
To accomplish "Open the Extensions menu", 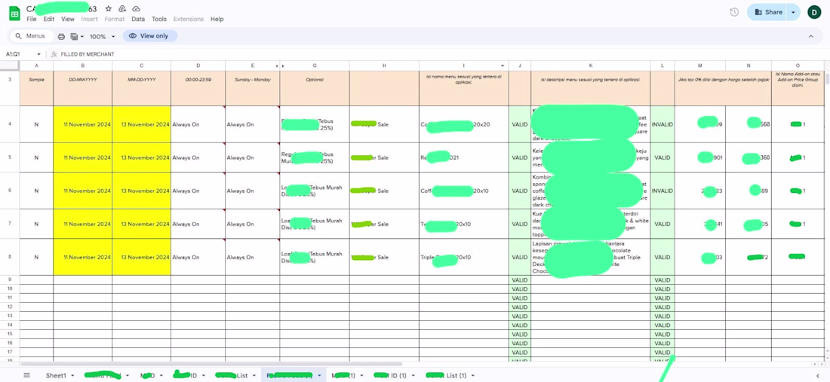I will [189, 19].
